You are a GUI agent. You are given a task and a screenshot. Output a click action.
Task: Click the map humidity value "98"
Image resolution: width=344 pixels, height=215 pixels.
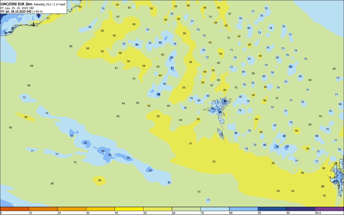pyautogui.click(x=159, y=94)
